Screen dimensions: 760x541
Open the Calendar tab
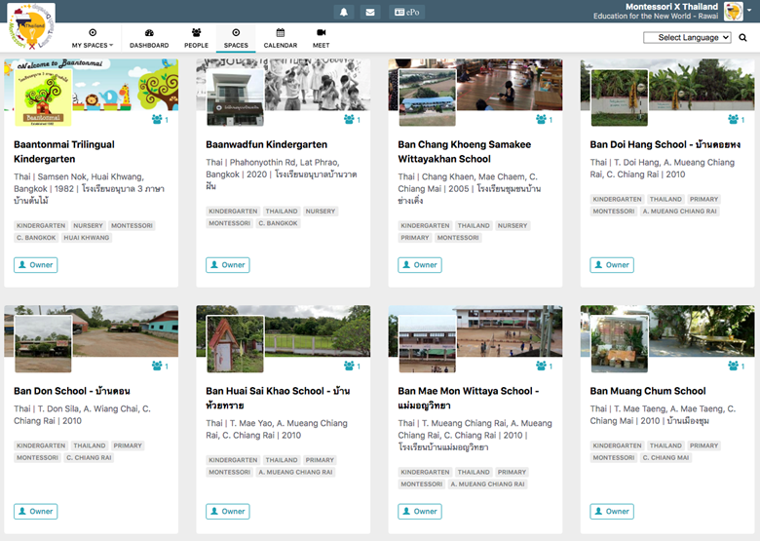pyautogui.click(x=281, y=38)
